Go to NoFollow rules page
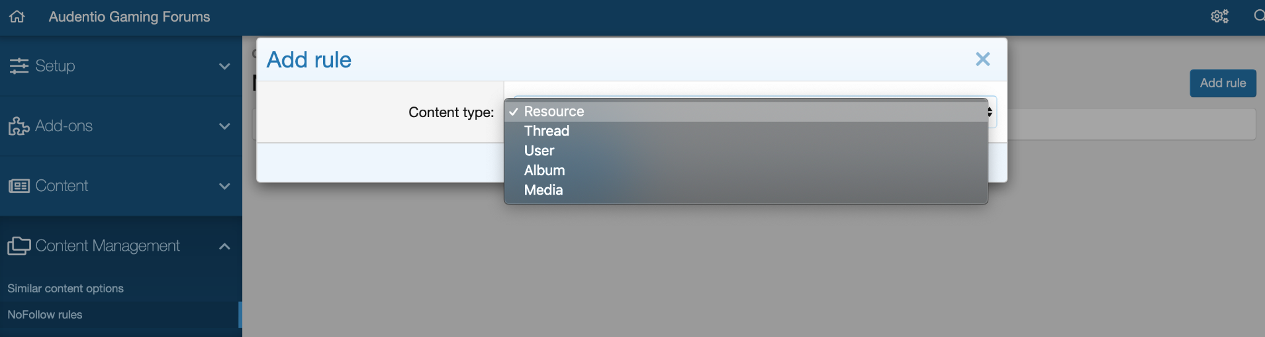Screen dimensions: 1265x337 pyautogui.click(x=44, y=315)
